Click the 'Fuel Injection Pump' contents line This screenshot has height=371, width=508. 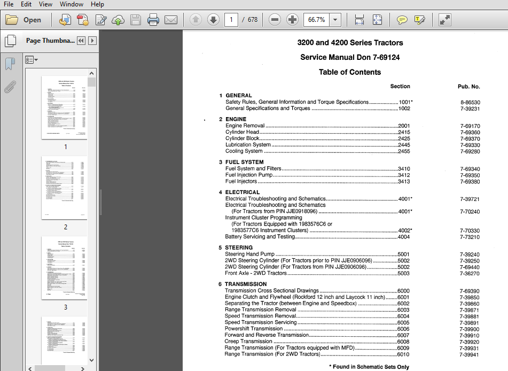pyautogui.click(x=317, y=175)
